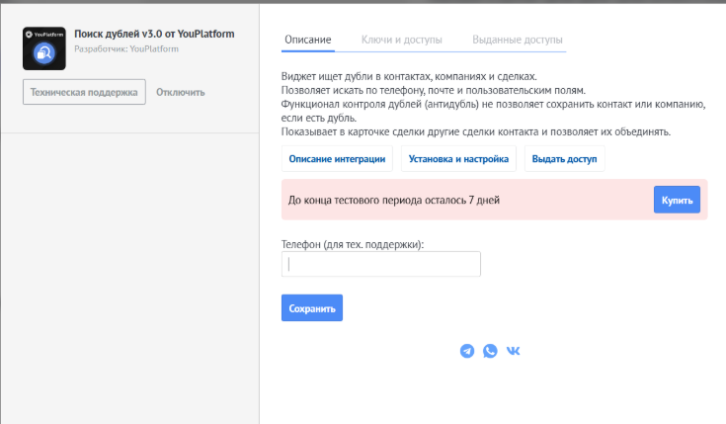Switch to the Описание tab
The height and width of the screenshot is (424, 726).
(308, 41)
